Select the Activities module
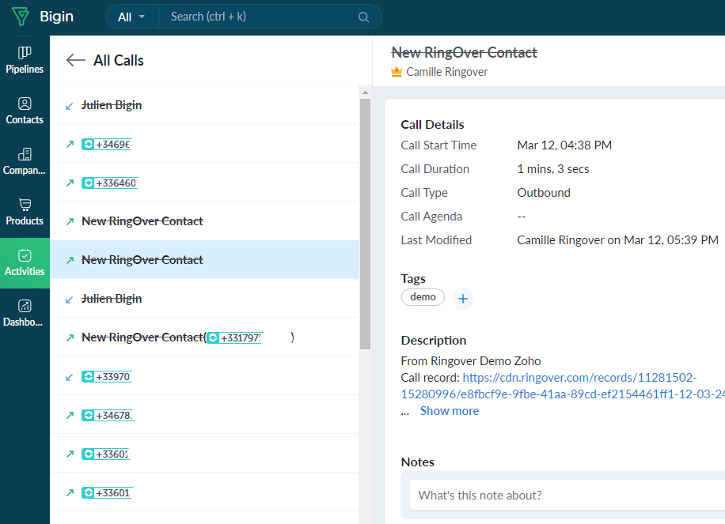This screenshot has height=524, width=725. pyautogui.click(x=25, y=262)
